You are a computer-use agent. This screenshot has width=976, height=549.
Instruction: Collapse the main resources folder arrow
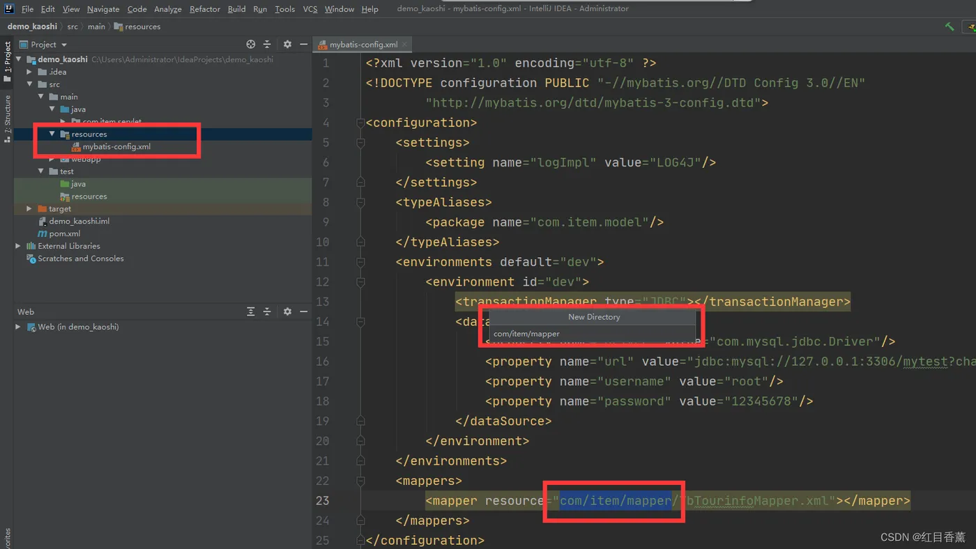[x=52, y=134]
